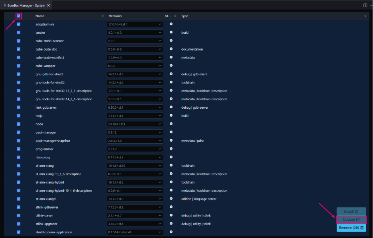Expand jlink-gdbserver version list
Image resolution: width=373 pixels, height=238 pixels.
pos(135,107)
